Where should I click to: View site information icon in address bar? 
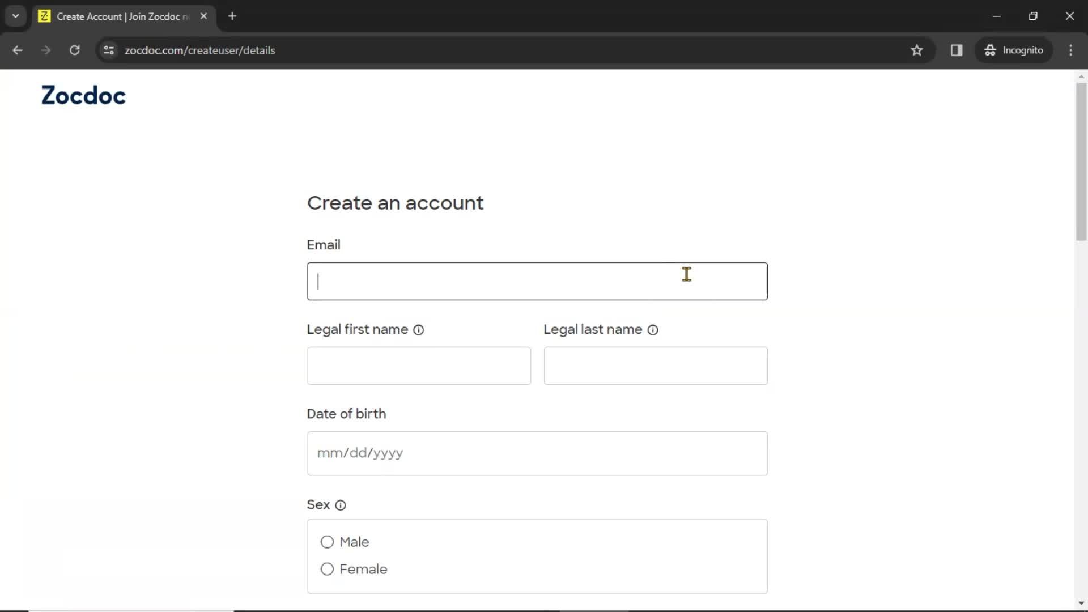[x=109, y=50]
